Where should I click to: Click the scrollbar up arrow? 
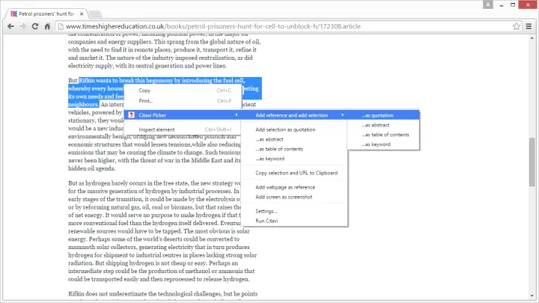(x=532, y=38)
